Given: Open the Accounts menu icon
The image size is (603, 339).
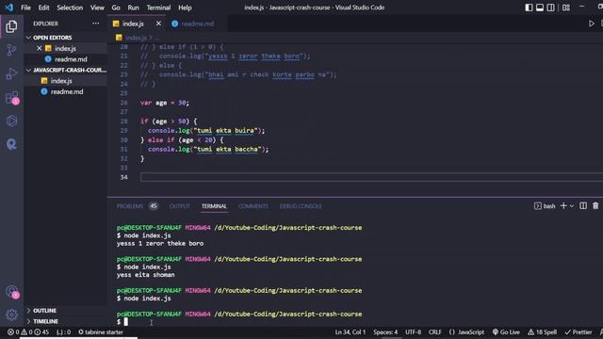Looking at the screenshot, I should (12, 292).
